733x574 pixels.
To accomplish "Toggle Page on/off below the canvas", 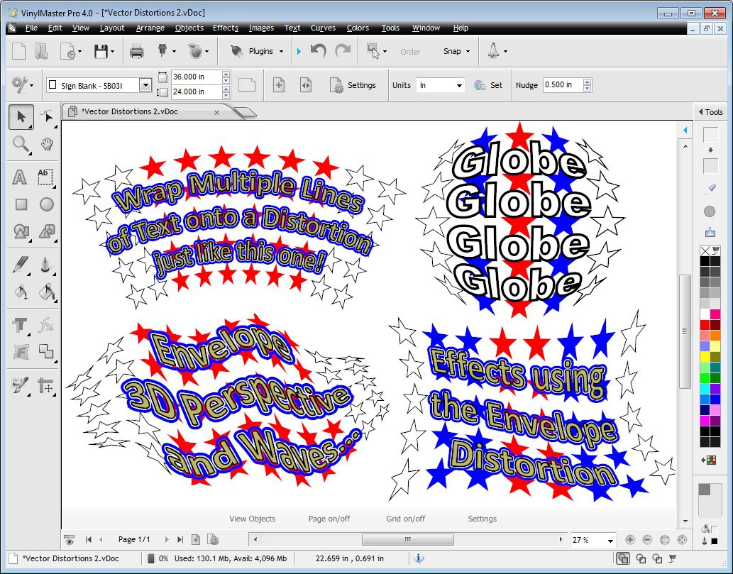I will [x=329, y=519].
